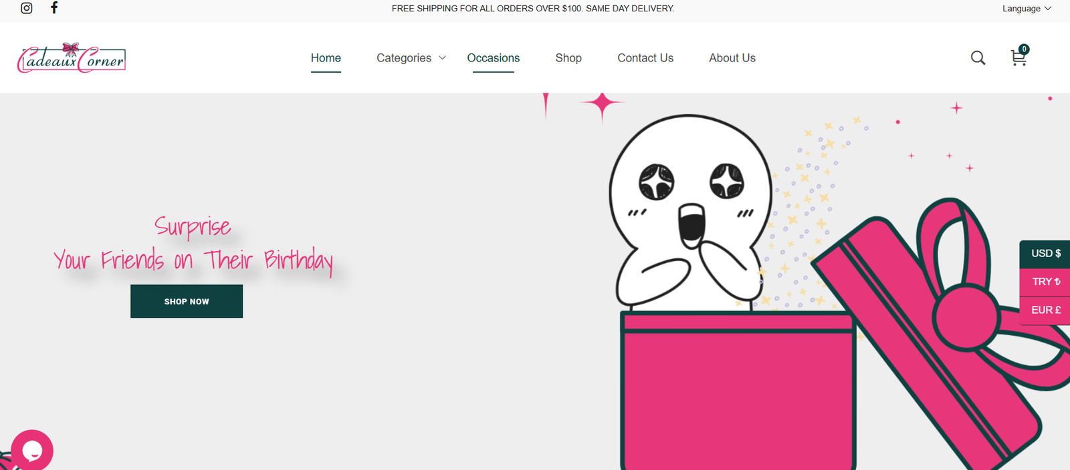Switch currency to TRY ₺
This screenshot has height=470, width=1070.
point(1045,282)
